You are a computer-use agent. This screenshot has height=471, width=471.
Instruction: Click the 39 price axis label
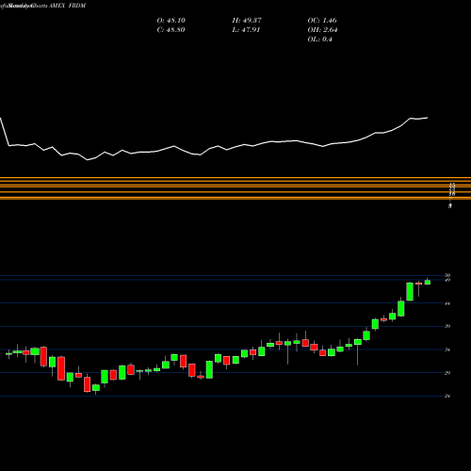point(447,326)
